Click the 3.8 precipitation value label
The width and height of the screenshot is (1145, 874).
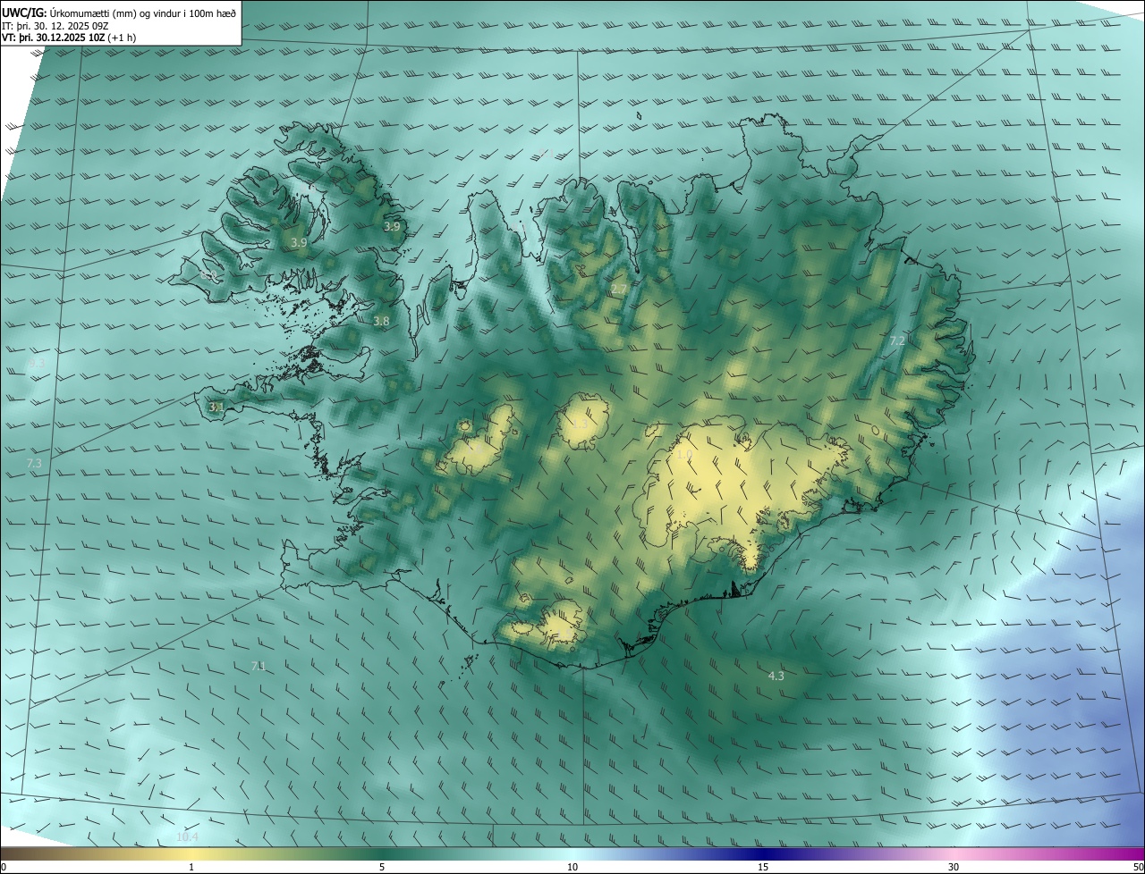pos(381,321)
